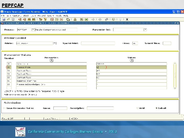
Task: Open the Process field dropdown arrow
Action: pyautogui.click(x=33, y=30)
